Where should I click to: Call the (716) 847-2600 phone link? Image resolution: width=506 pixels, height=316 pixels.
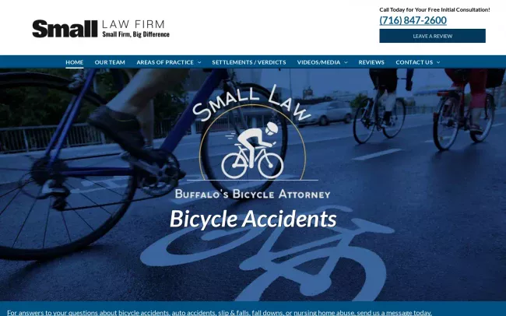pos(413,20)
